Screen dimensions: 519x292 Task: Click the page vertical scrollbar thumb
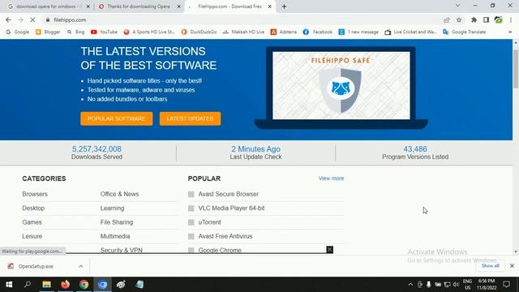coord(516,68)
